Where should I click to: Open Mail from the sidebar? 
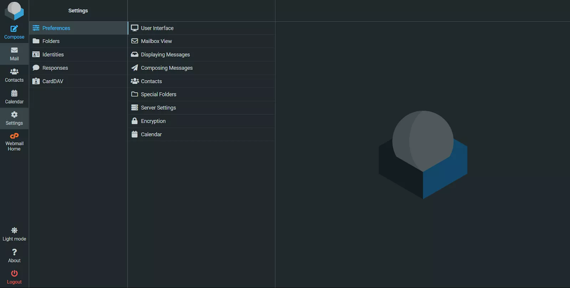click(14, 54)
